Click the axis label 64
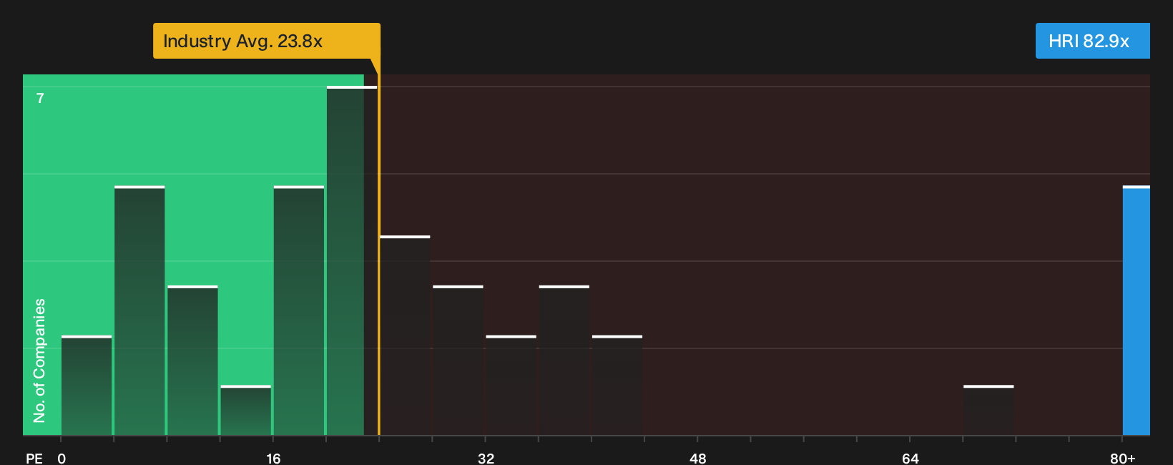This screenshot has height=465, width=1173. [911, 458]
